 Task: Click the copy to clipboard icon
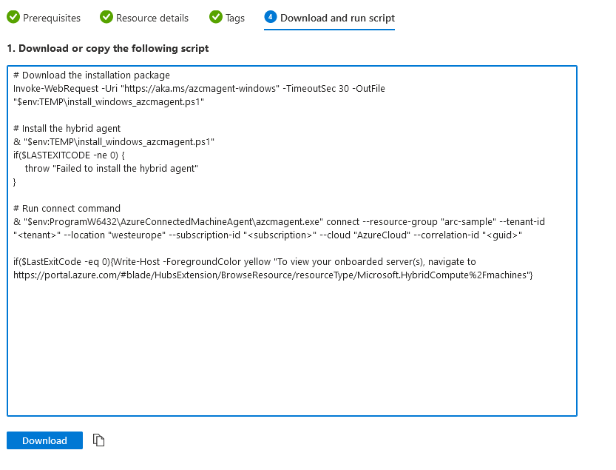tap(98, 440)
